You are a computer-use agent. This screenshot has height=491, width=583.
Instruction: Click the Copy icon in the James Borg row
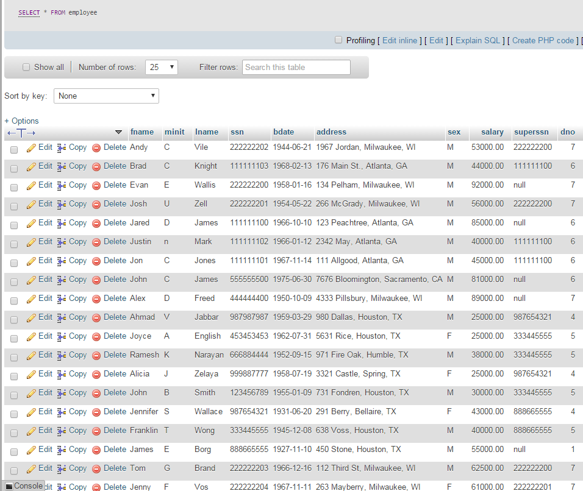pyautogui.click(x=62, y=450)
